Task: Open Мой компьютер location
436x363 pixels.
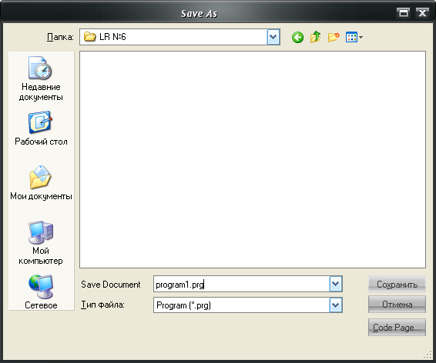Action: point(41,243)
